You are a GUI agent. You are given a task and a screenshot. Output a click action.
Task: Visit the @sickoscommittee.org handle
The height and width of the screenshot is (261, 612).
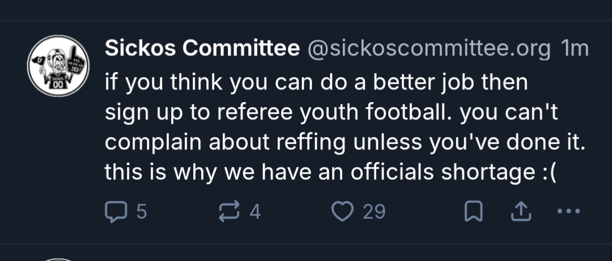[428, 50]
